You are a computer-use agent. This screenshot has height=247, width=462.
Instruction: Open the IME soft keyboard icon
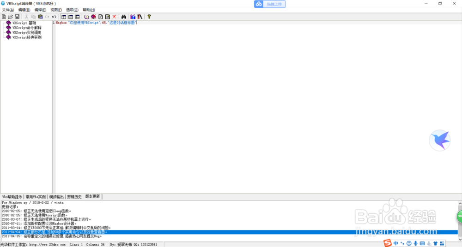pos(422,243)
